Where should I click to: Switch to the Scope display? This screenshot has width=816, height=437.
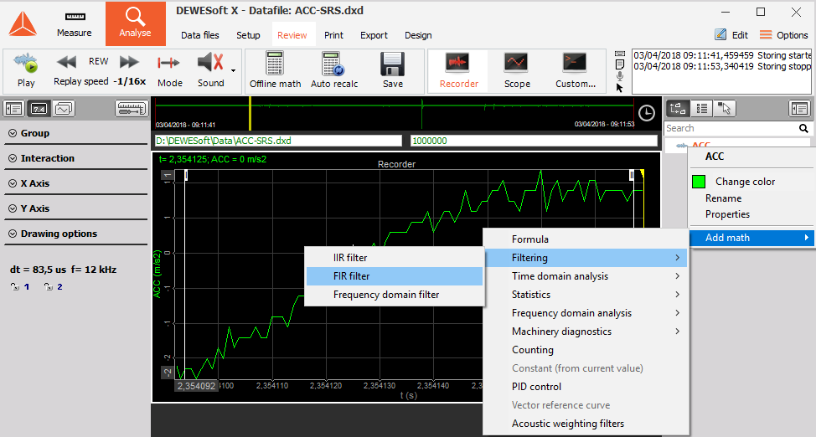tap(516, 70)
